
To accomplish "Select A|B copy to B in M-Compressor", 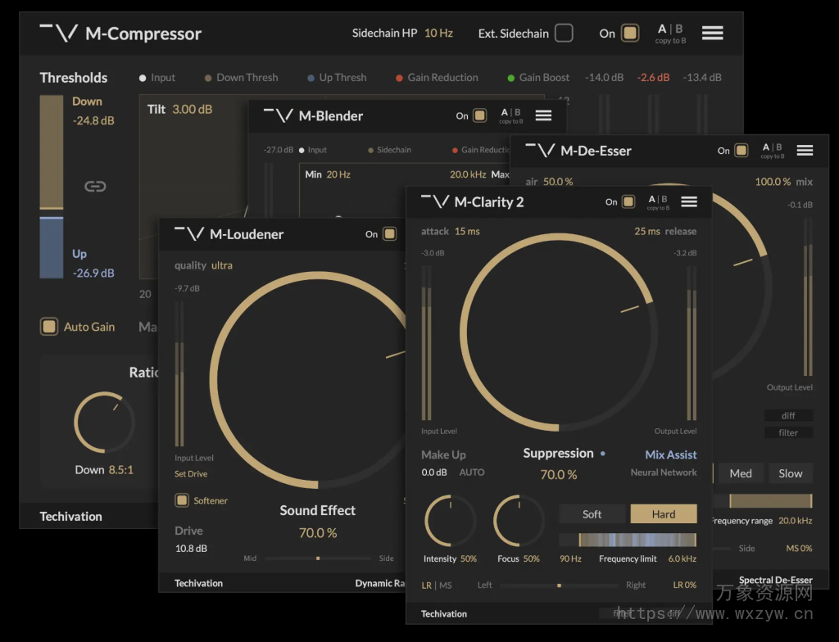I will point(670,34).
